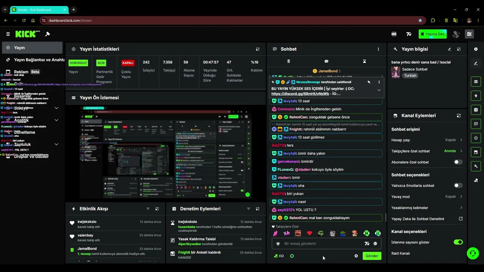Click the info icon in right sidebar
The height and width of the screenshot is (272, 484).
476,49
